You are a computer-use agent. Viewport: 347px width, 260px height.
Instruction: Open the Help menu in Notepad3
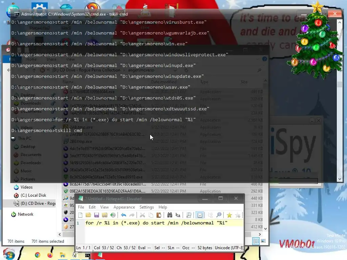click(163, 207)
